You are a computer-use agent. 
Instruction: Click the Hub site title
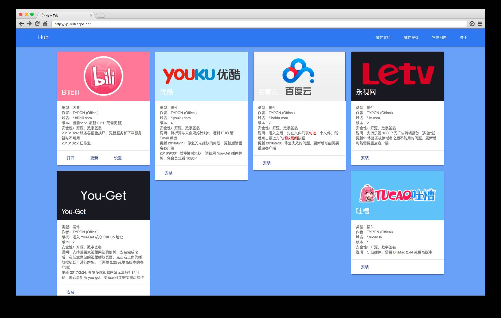[x=43, y=37]
